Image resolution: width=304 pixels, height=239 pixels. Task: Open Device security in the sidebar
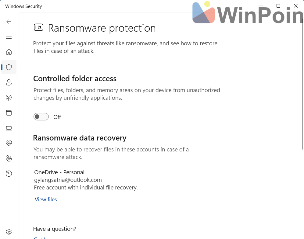[x=9, y=128]
